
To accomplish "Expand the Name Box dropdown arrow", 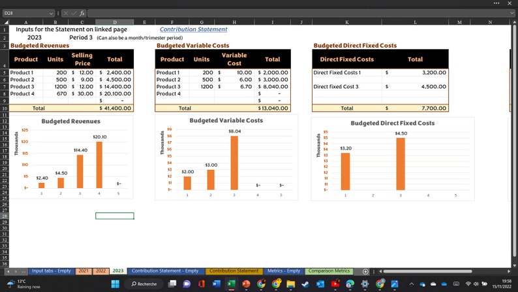I will (x=51, y=13).
